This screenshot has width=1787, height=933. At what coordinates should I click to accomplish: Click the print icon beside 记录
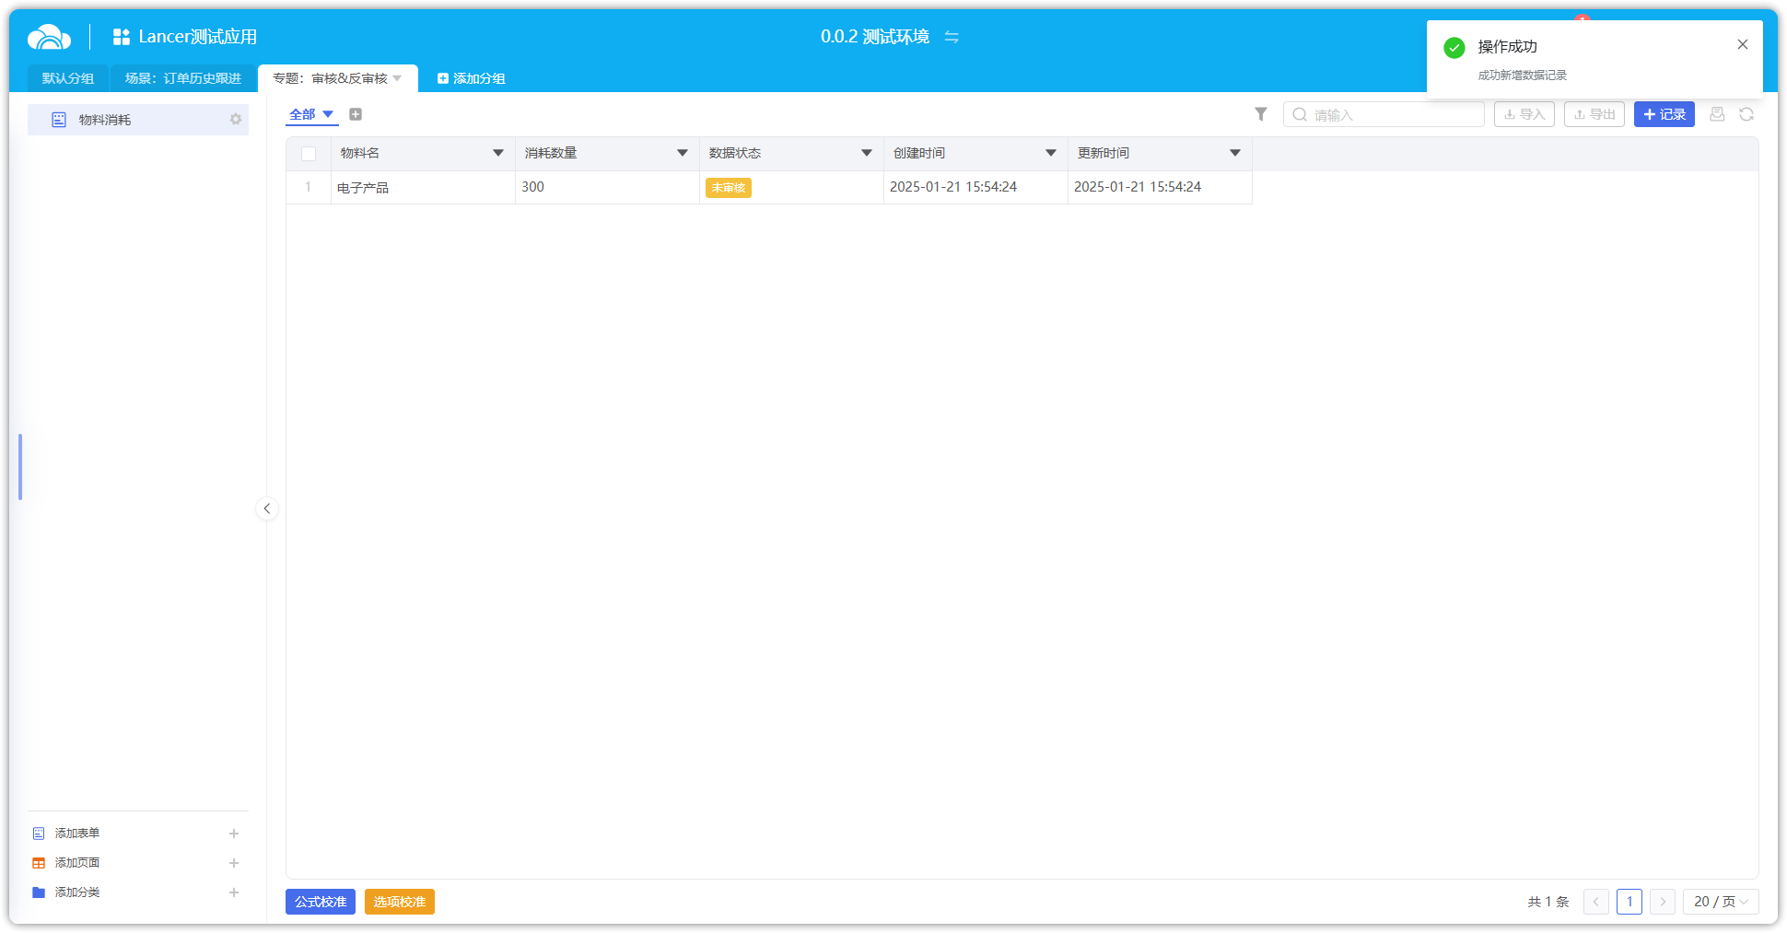click(x=1717, y=114)
